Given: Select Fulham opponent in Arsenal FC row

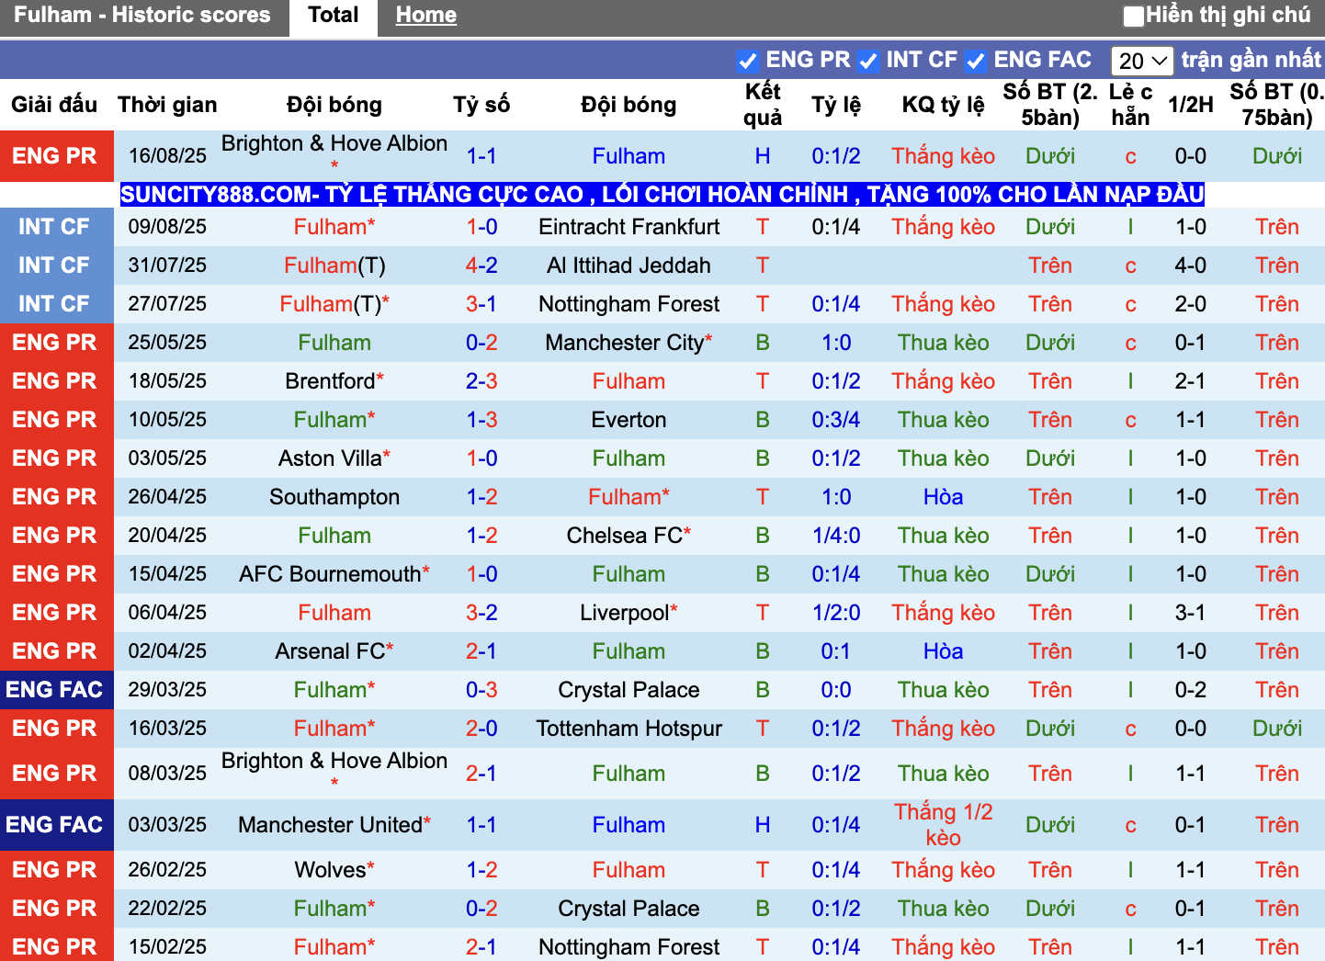Looking at the screenshot, I should [629, 651].
